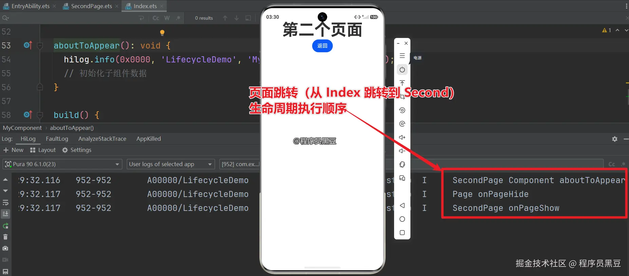Open the log panel gear options

coord(615,139)
